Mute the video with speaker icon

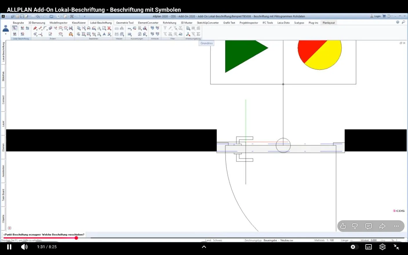point(24,247)
